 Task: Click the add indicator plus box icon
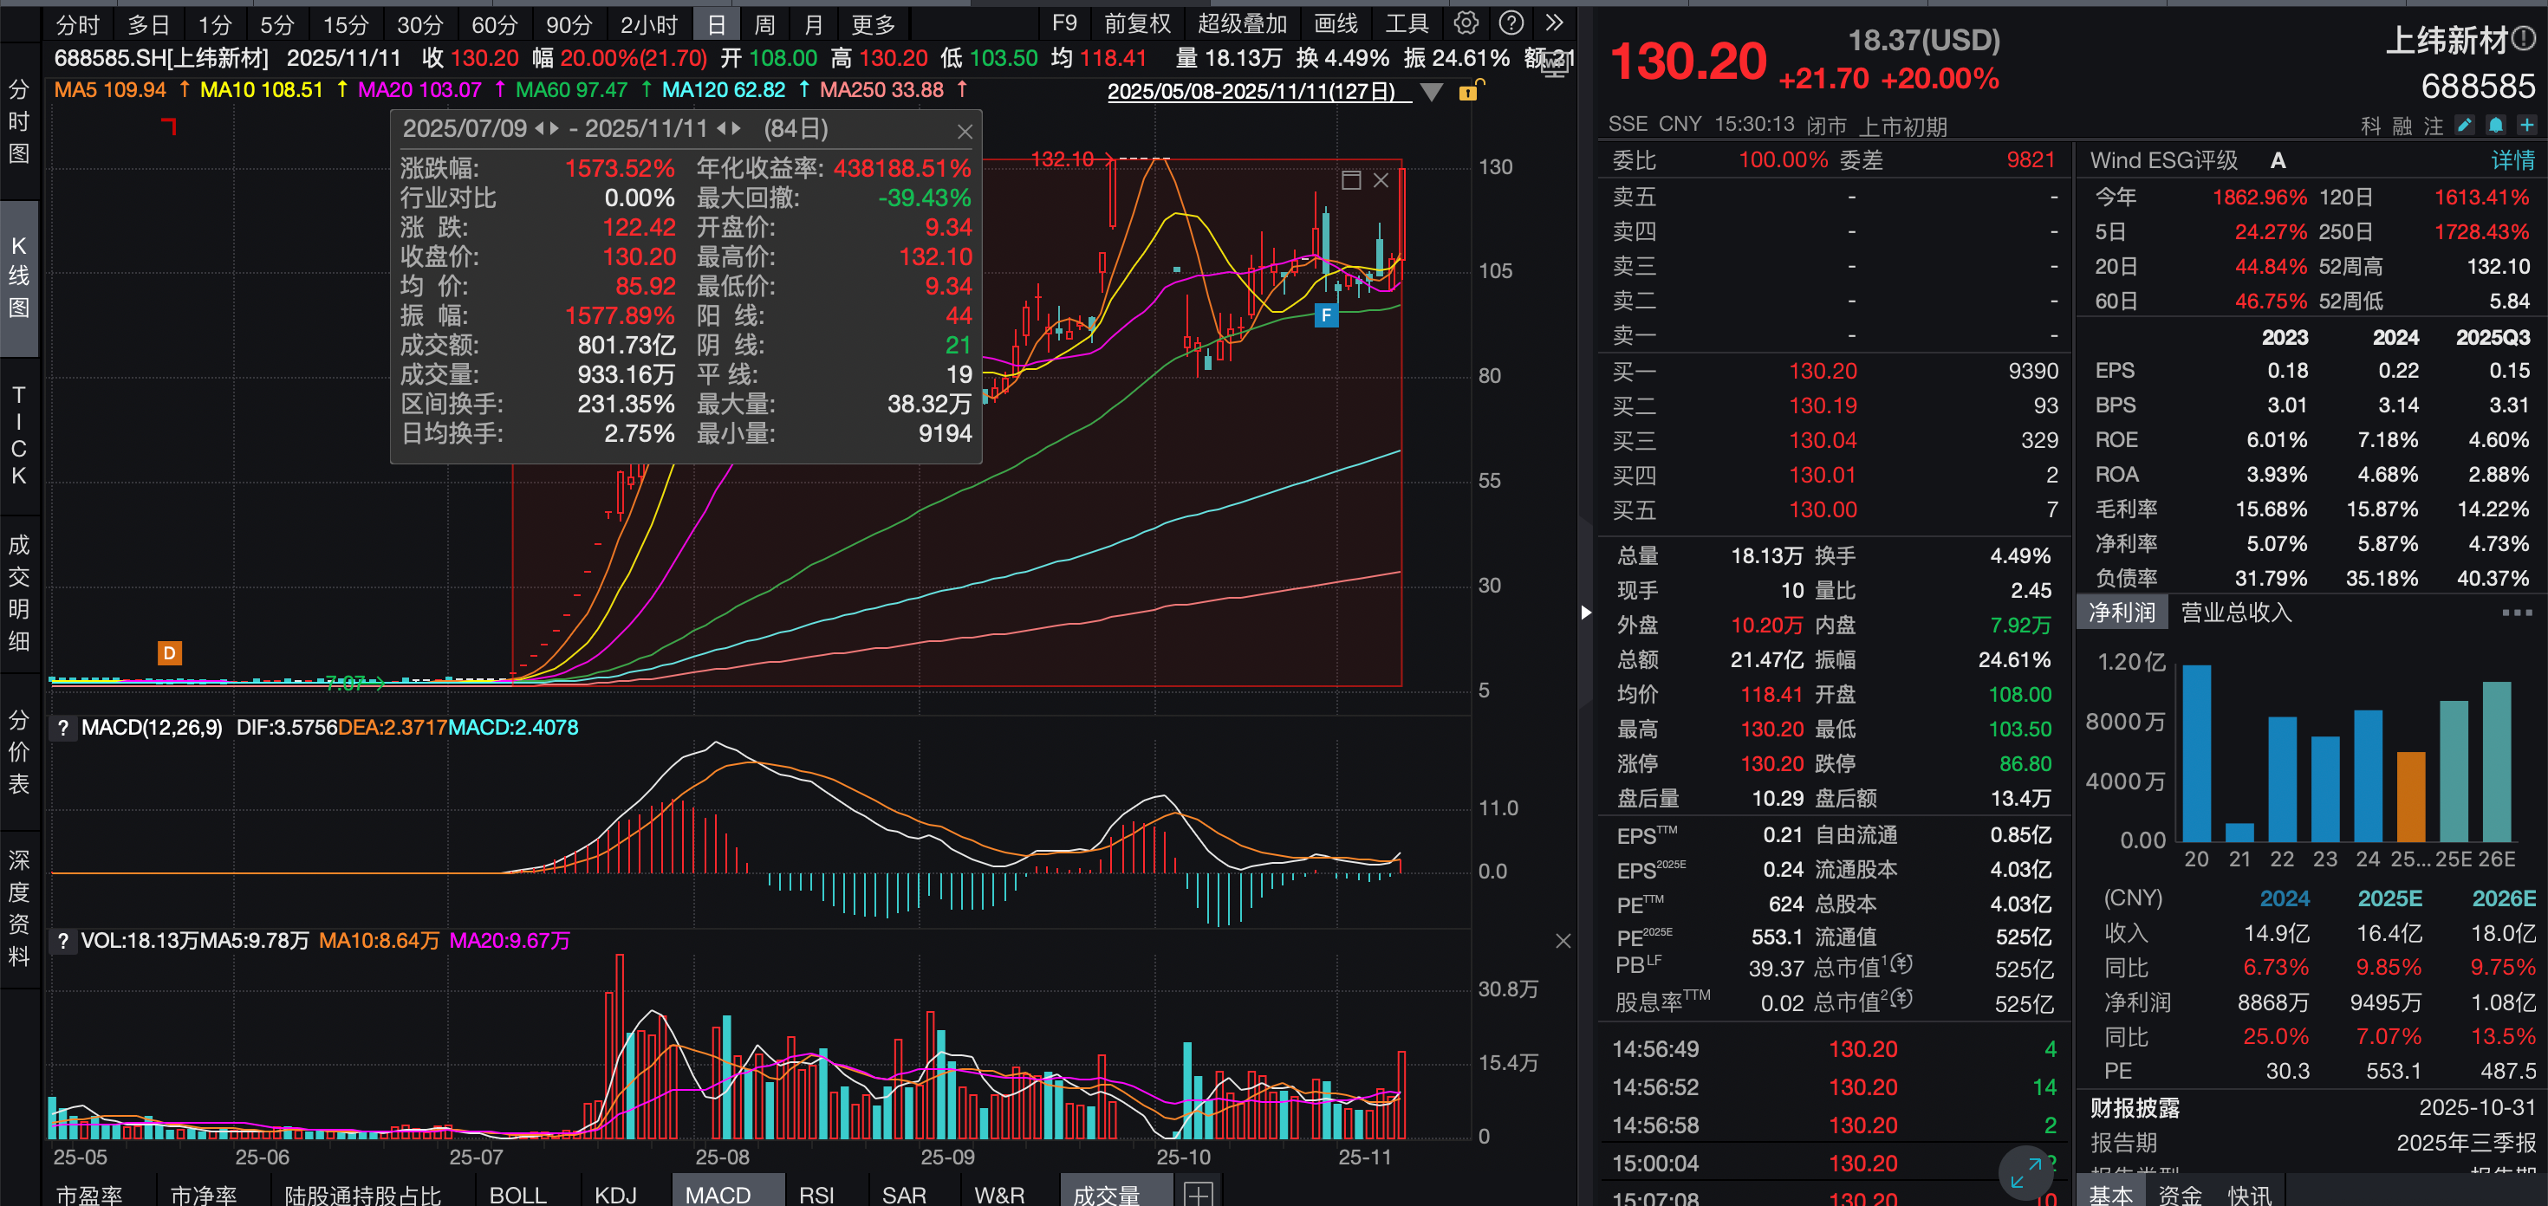pyautogui.click(x=1198, y=1194)
